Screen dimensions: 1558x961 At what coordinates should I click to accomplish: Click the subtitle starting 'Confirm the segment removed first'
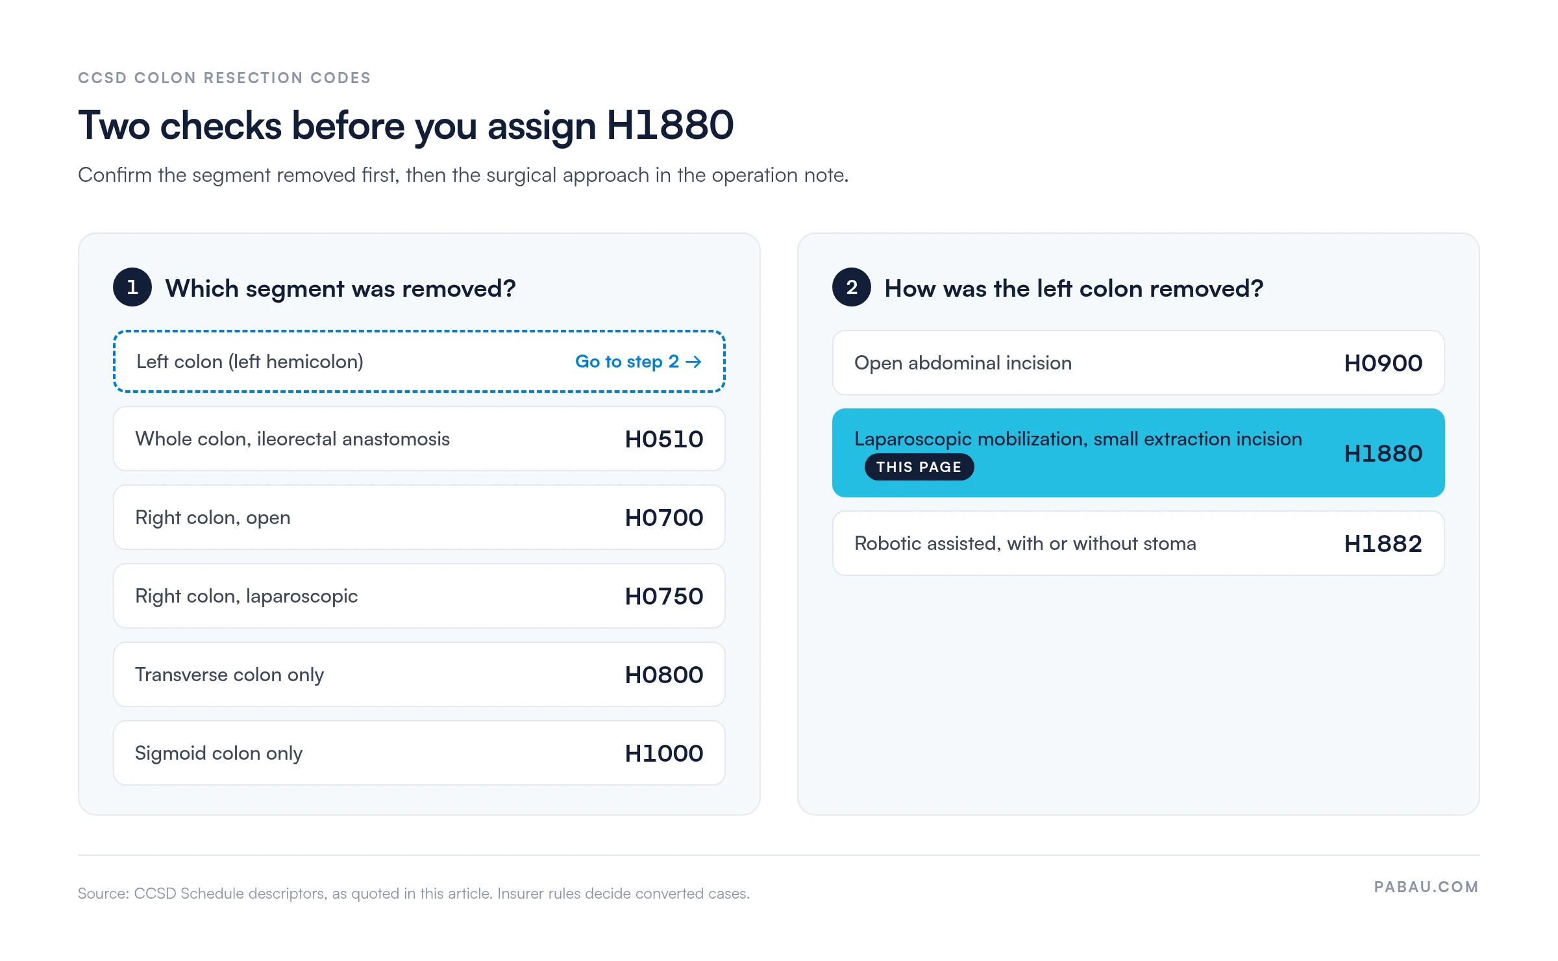coord(464,175)
